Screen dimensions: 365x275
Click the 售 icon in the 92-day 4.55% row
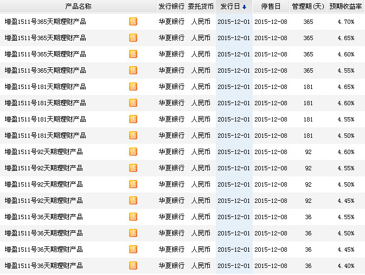(133, 168)
